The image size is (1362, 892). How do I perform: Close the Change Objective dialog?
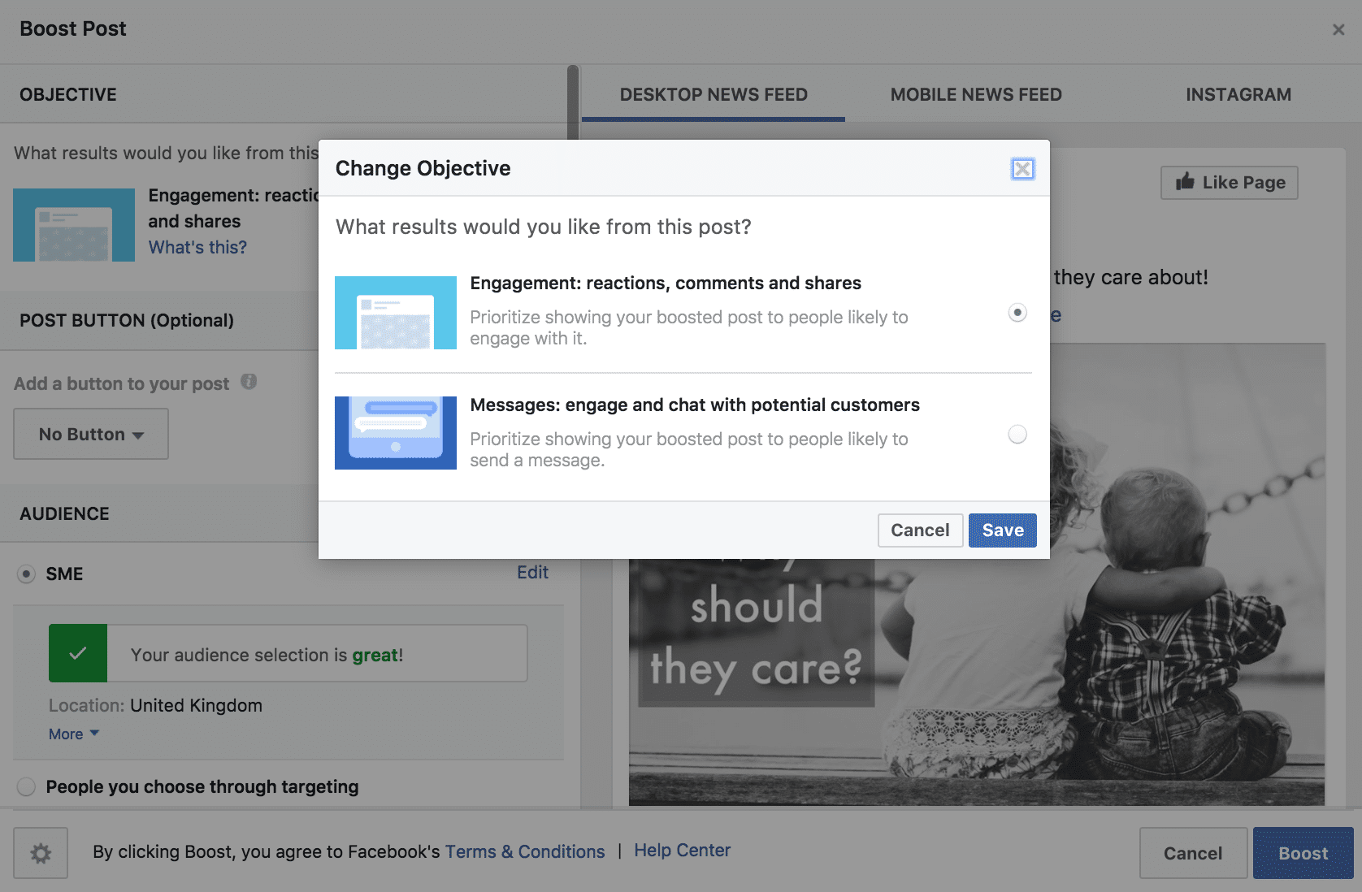[x=1022, y=168]
